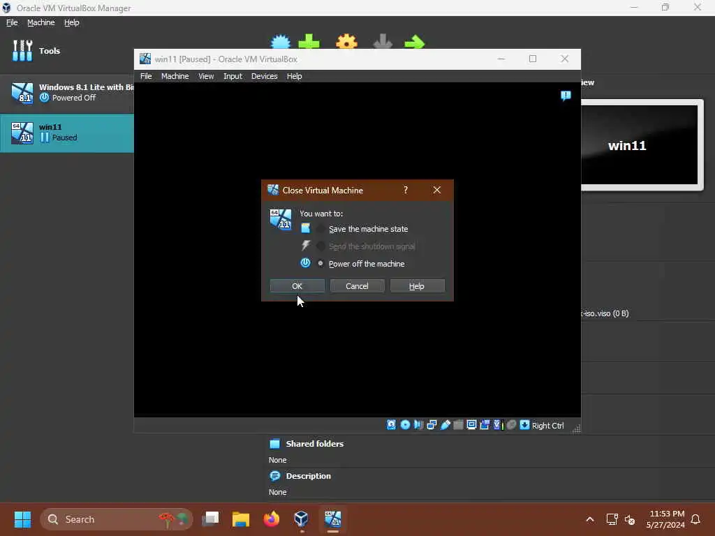Click the recording status bar icon

(x=485, y=425)
